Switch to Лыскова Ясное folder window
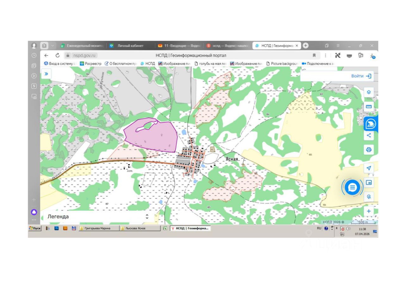 (x=140, y=228)
